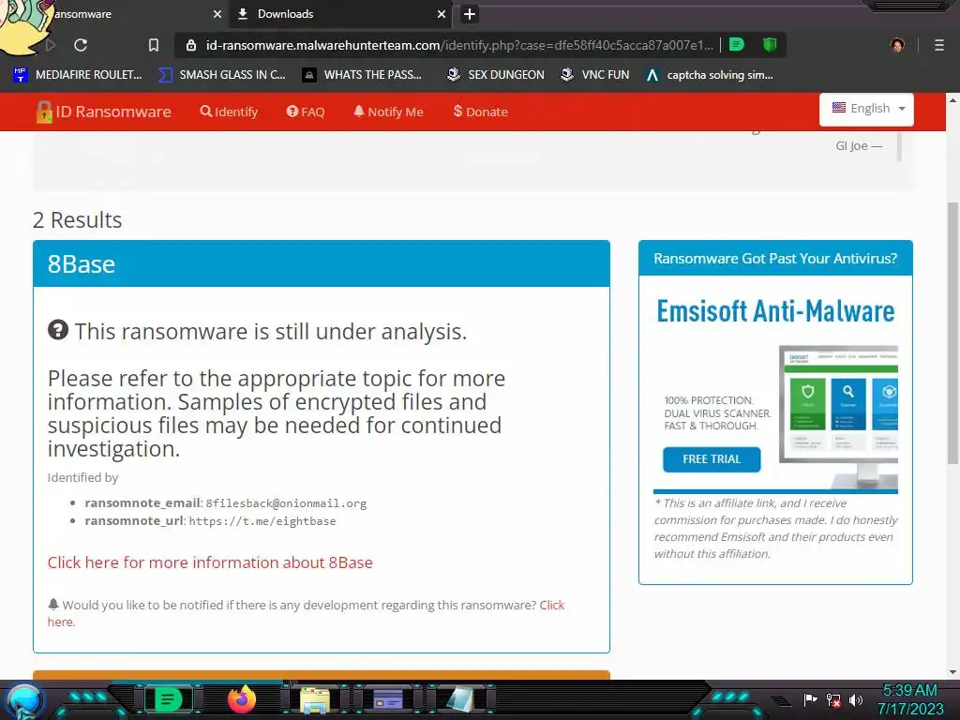Open the Start orb on the taskbar
The image size is (960, 720).
[x=24, y=700]
